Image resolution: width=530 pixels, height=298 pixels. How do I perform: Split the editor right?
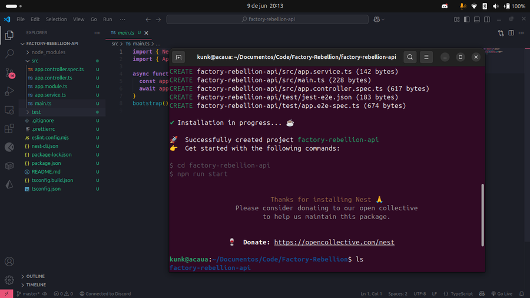click(511, 33)
